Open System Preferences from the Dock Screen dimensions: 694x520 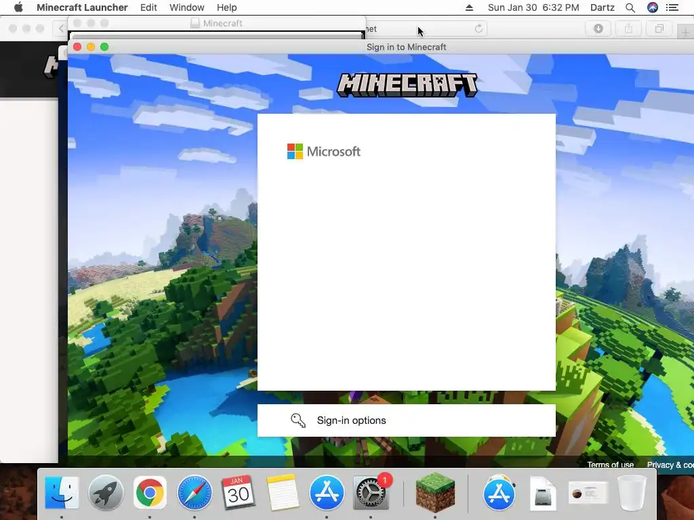371,492
